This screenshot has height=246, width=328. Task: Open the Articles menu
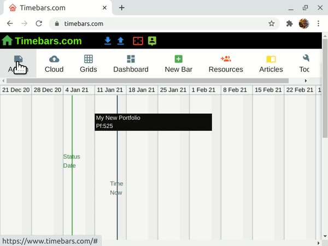tap(271, 63)
